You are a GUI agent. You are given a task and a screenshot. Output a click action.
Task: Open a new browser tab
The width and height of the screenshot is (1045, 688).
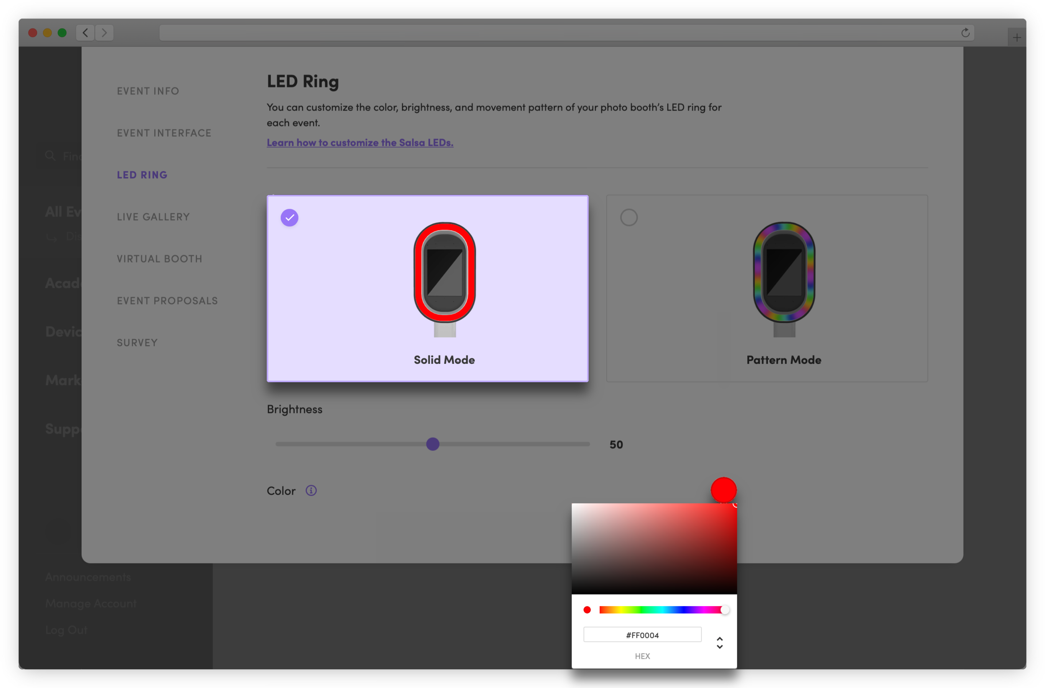[x=1017, y=38]
